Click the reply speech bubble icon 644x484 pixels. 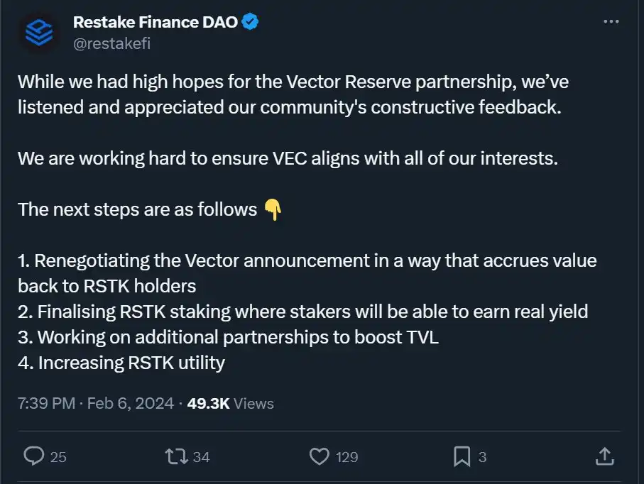pos(33,456)
